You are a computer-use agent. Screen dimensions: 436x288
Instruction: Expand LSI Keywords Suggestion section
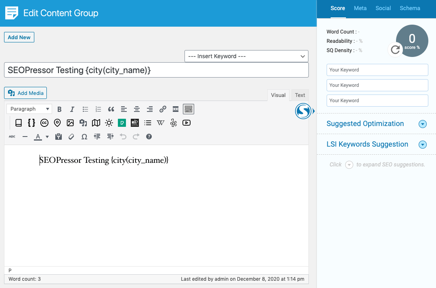tap(422, 145)
